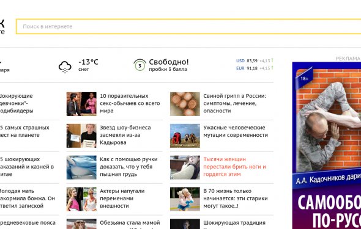This screenshot has height=229, width=361.
Task: Read 'Звезд шоу-бизнеса засмеяли из-за Кадырова'
Action: tap(125, 135)
